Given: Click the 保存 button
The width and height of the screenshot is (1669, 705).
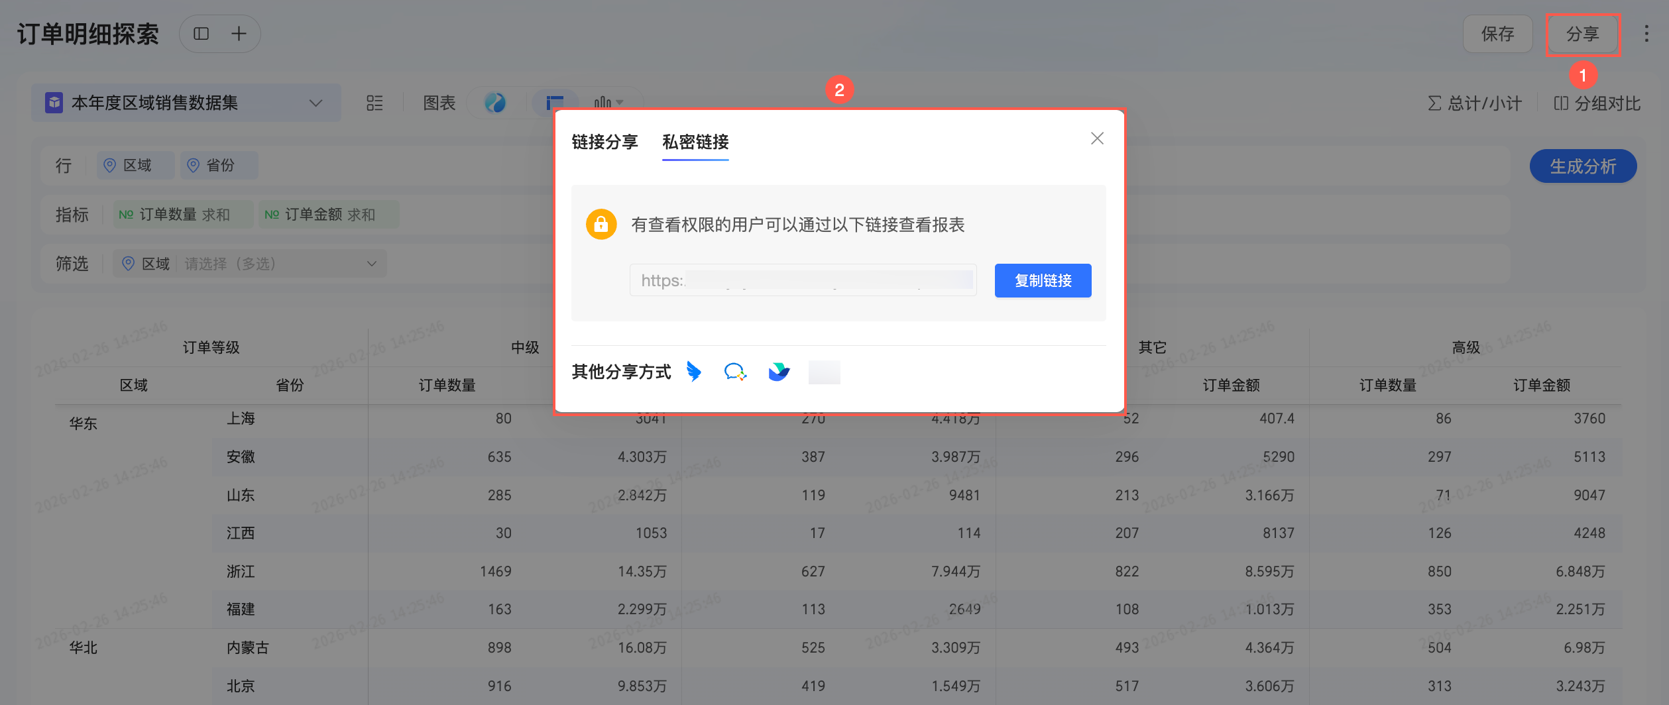Looking at the screenshot, I should point(1498,34).
